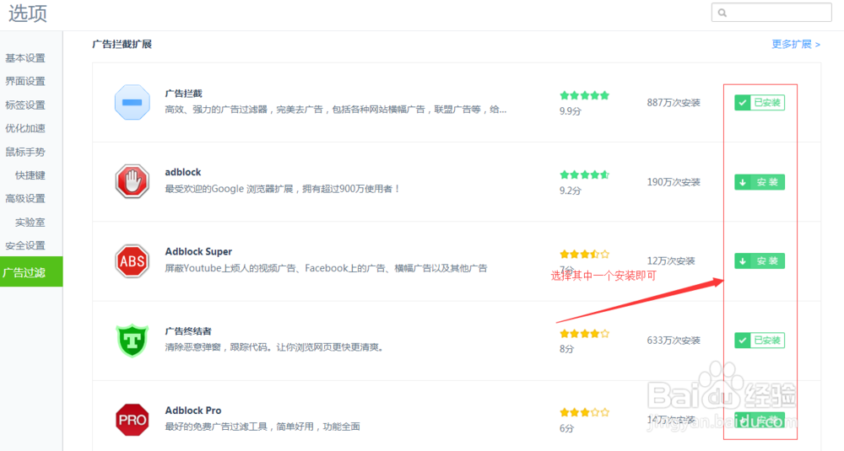
Task: Click the adblock description mentioning Google
Action: 283,189
